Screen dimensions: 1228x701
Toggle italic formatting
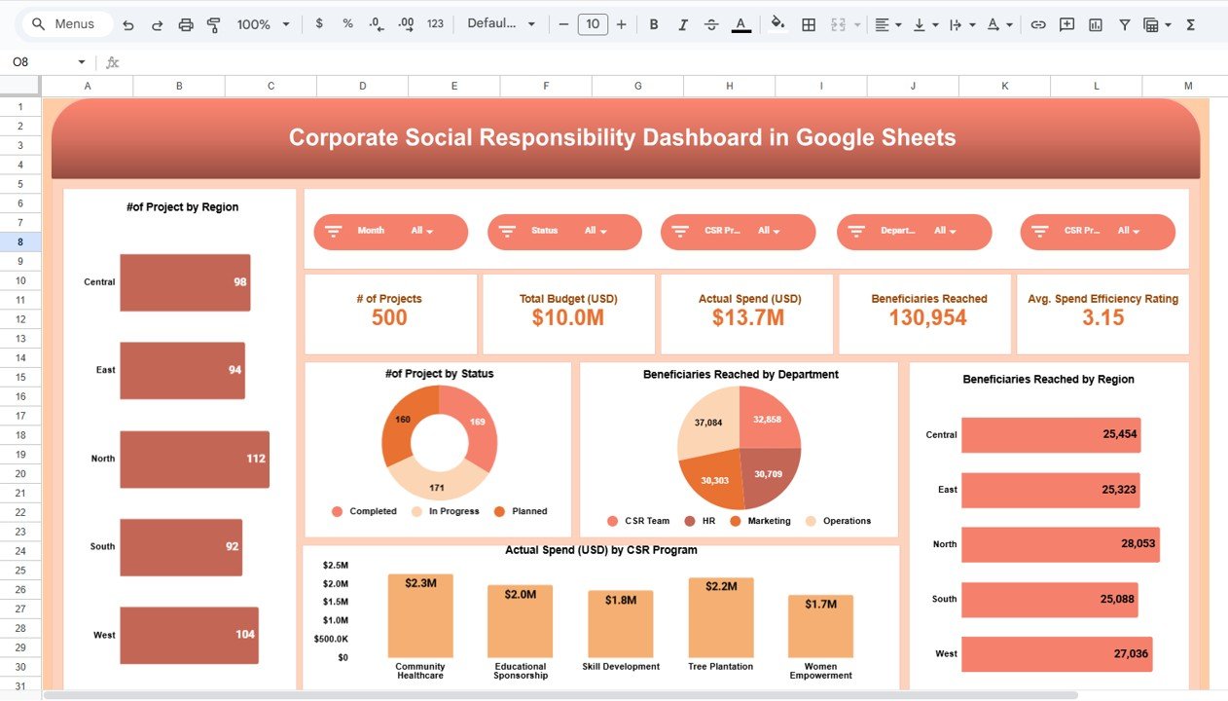tap(682, 24)
